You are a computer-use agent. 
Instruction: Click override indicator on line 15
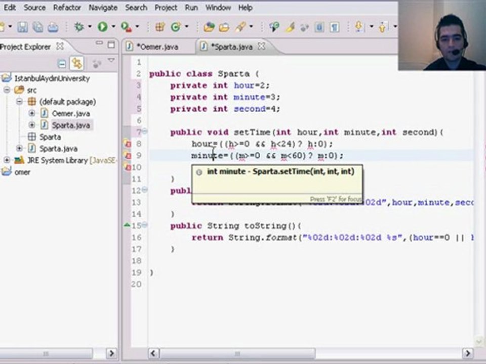tap(127, 225)
